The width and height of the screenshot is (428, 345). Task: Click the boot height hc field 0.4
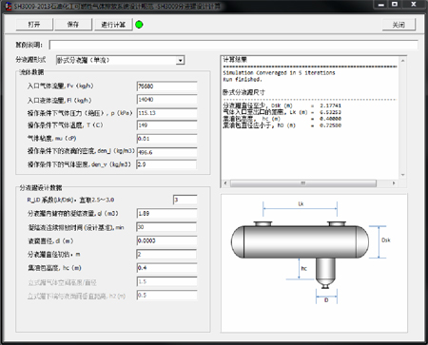coord(167,268)
